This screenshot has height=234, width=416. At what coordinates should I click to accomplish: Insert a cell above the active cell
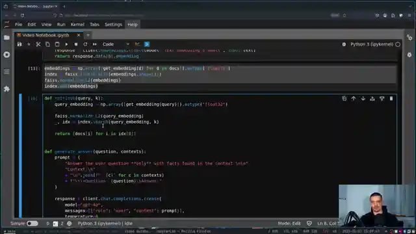tap(372, 99)
